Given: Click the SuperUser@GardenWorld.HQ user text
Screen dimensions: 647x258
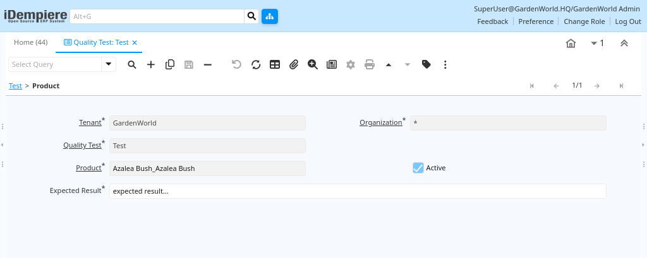Looking at the screenshot, I should [x=557, y=9].
